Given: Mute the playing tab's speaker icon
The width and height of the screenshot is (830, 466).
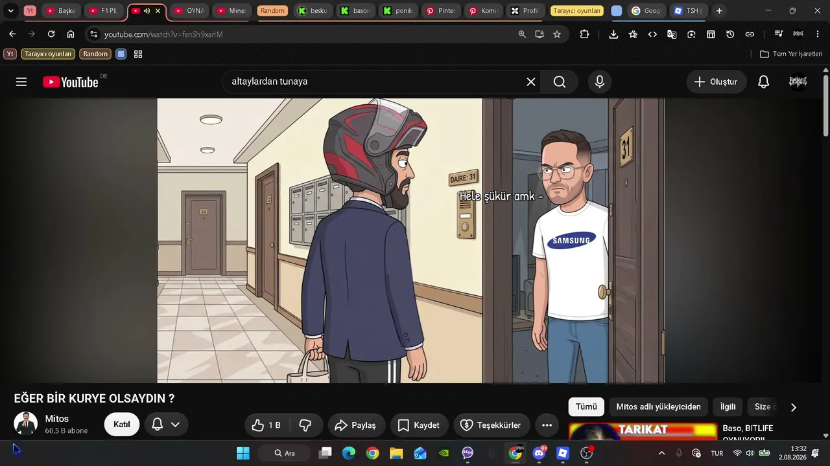Looking at the screenshot, I should tap(147, 11).
